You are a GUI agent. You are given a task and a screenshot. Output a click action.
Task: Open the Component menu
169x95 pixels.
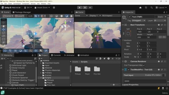pyautogui.click(x=26, y=4)
